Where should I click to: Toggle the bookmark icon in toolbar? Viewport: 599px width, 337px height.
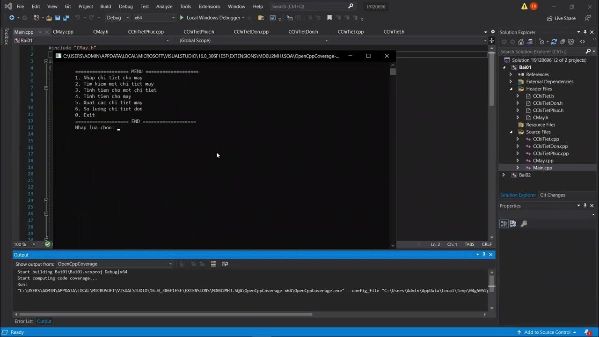pos(329,18)
